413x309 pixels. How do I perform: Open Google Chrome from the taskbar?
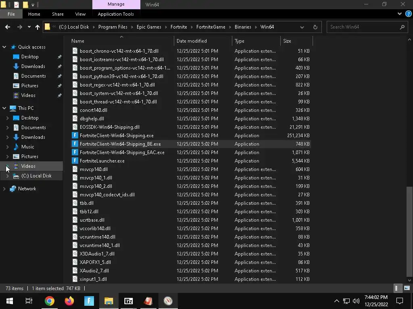coord(50,301)
